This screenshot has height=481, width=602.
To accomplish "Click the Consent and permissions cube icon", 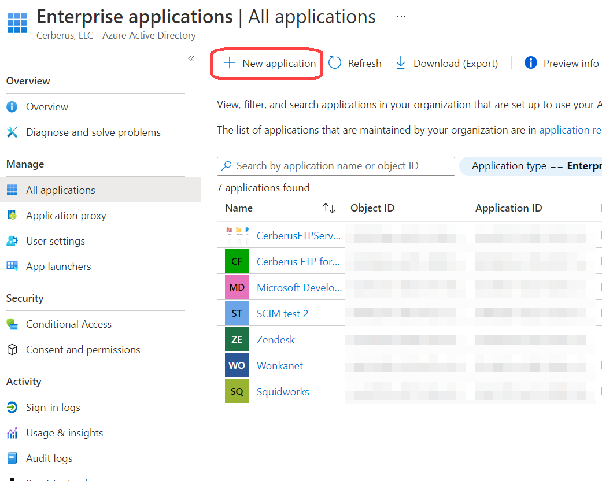I will coord(12,349).
